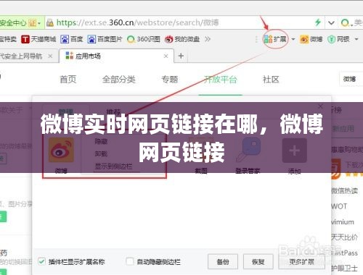Viewport: 363px width, 275px height.
Task: Click the 天猫商城 bookmark icon
Action: click(25, 39)
